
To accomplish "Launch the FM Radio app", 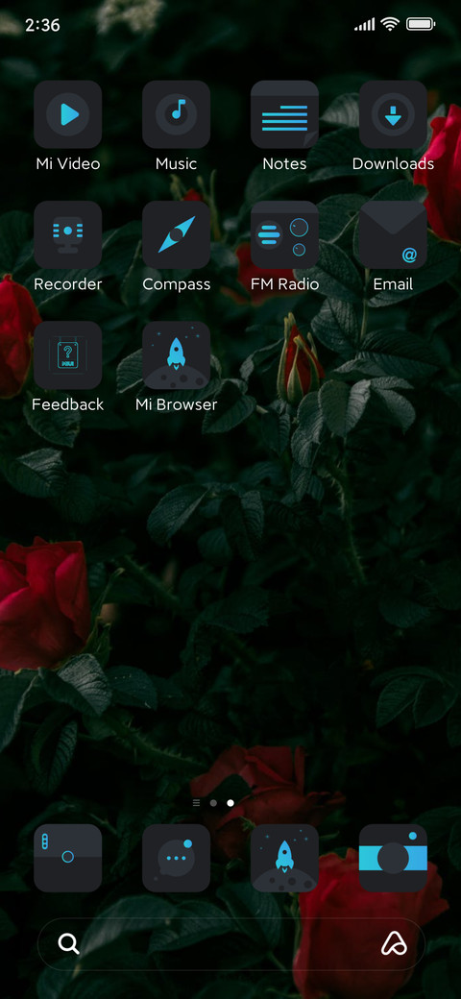I will 284,235.
